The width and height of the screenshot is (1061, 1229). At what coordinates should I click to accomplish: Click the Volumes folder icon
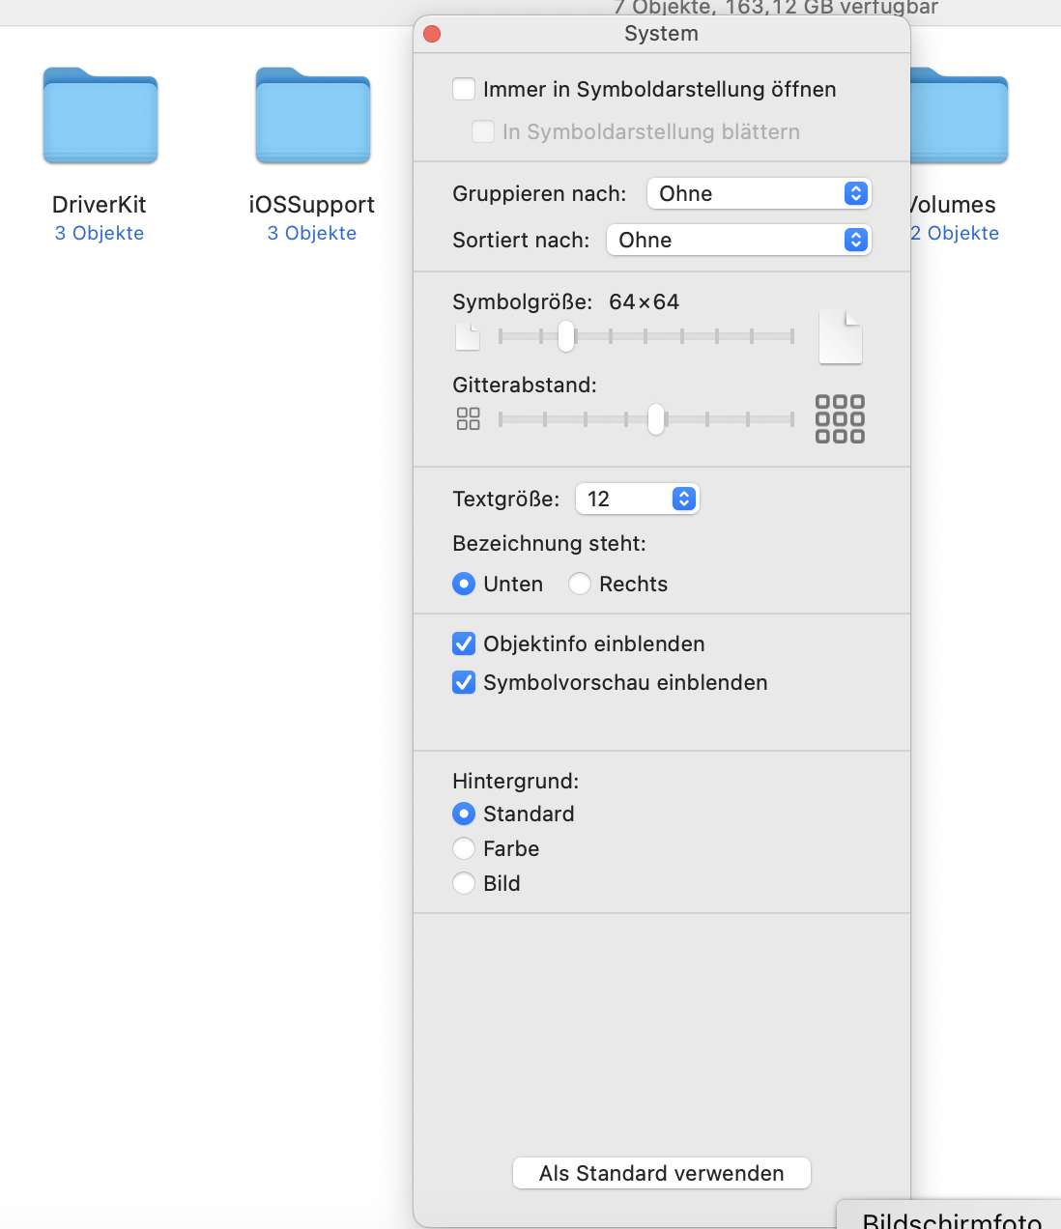point(959,117)
